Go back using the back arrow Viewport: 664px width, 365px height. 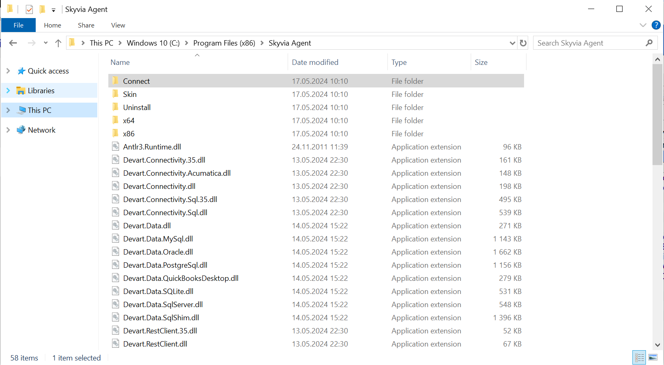coord(13,43)
